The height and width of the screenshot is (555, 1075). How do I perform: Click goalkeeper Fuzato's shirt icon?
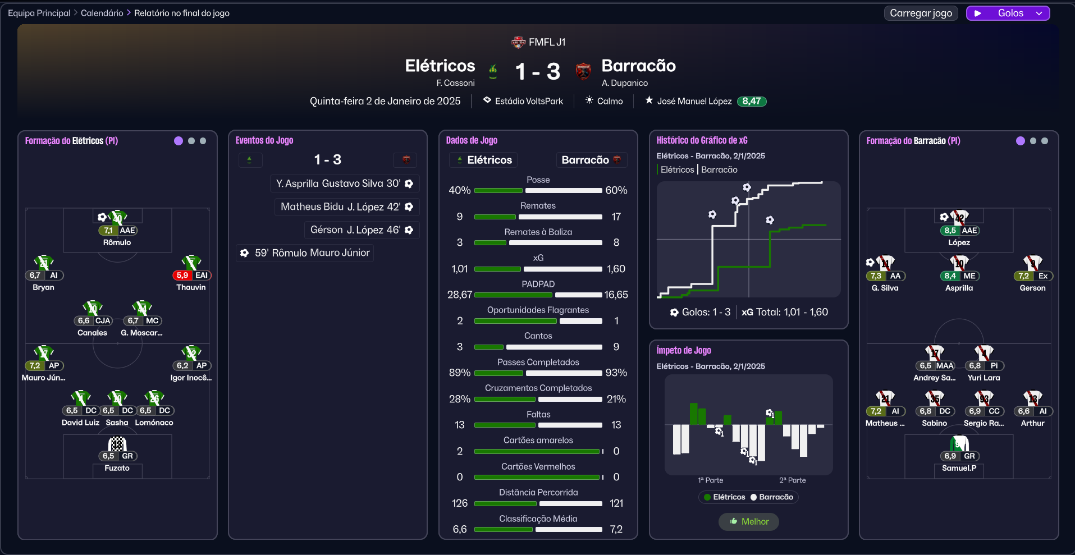tap(117, 444)
